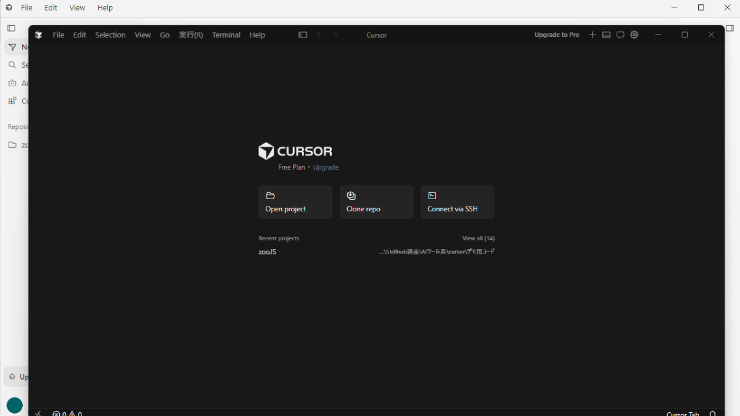
Task: Click the Open project button
Action: coord(295,202)
